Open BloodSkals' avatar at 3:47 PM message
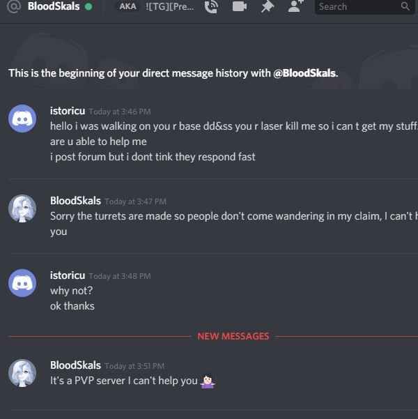This screenshot has height=419, width=418. point(22,208)
